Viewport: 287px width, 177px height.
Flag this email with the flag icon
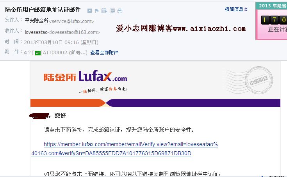(x=97, y=11)
